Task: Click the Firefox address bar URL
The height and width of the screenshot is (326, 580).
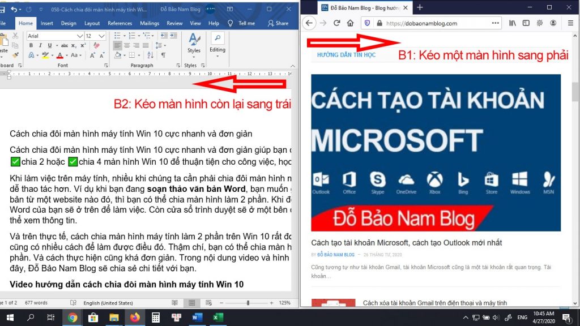Action: (x=421, y=23)
